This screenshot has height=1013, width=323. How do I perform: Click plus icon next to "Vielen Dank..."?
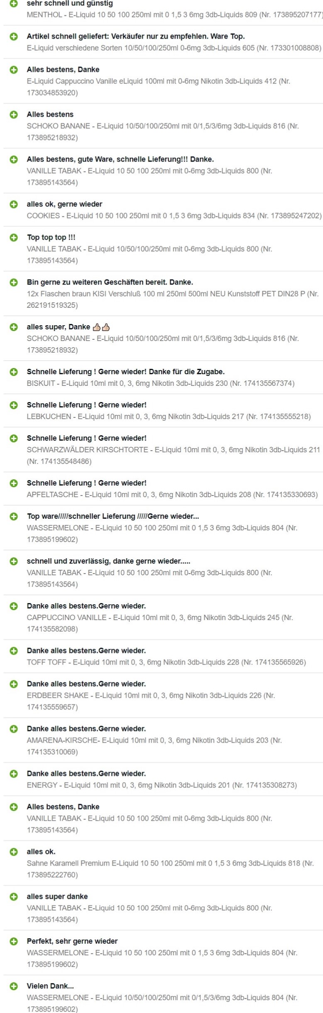(x=14, y=986)
